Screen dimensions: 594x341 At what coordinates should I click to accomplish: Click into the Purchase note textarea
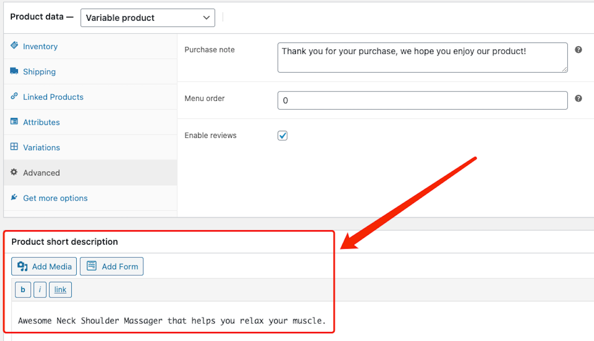click(422, 57)
